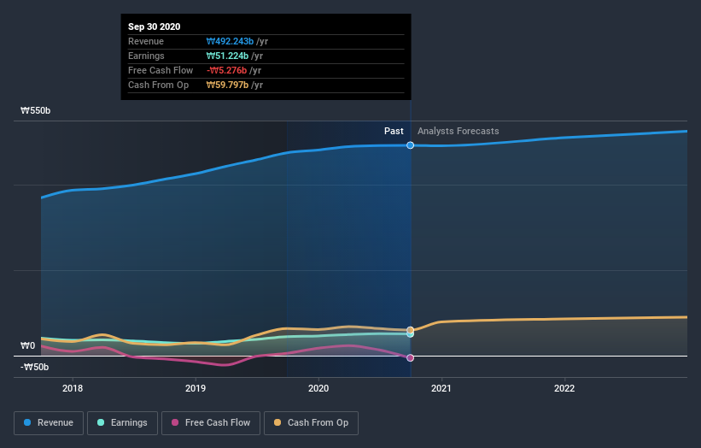Click the 2018 x-axis label
Screen dimensions: 701x448
(x=73, y=388)
